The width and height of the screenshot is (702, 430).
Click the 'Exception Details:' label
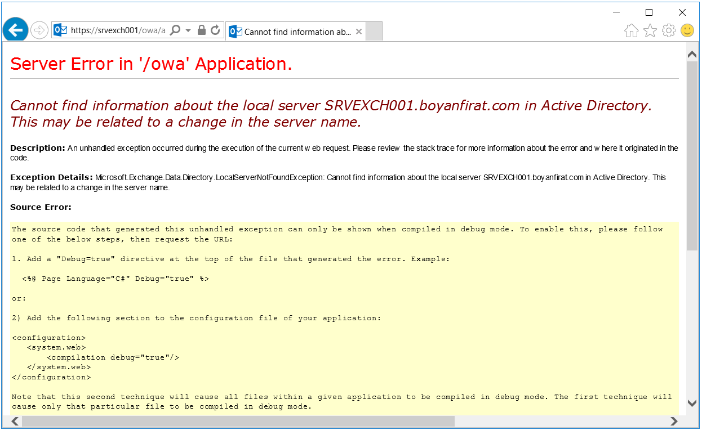tap(51, 177)
